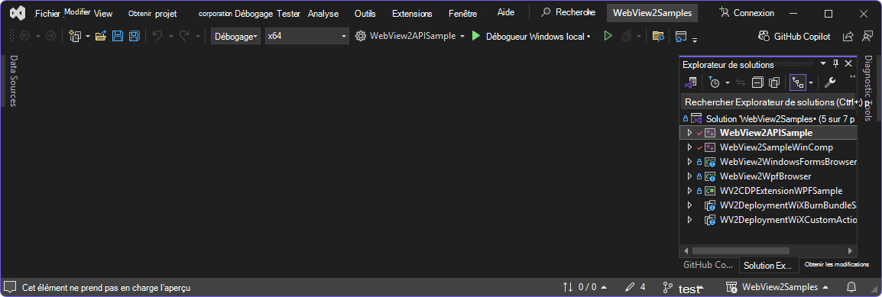Open the Outils menu

(365, 14)
